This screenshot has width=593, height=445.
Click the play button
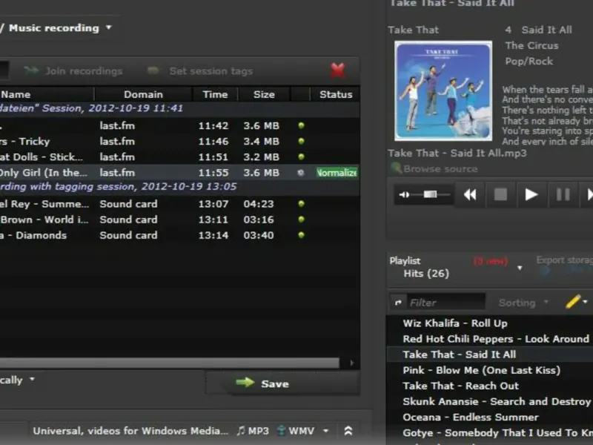coord(531,195)
